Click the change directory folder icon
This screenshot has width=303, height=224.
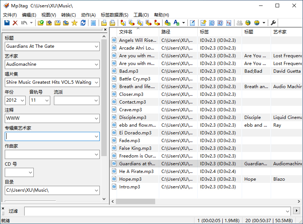40,23
